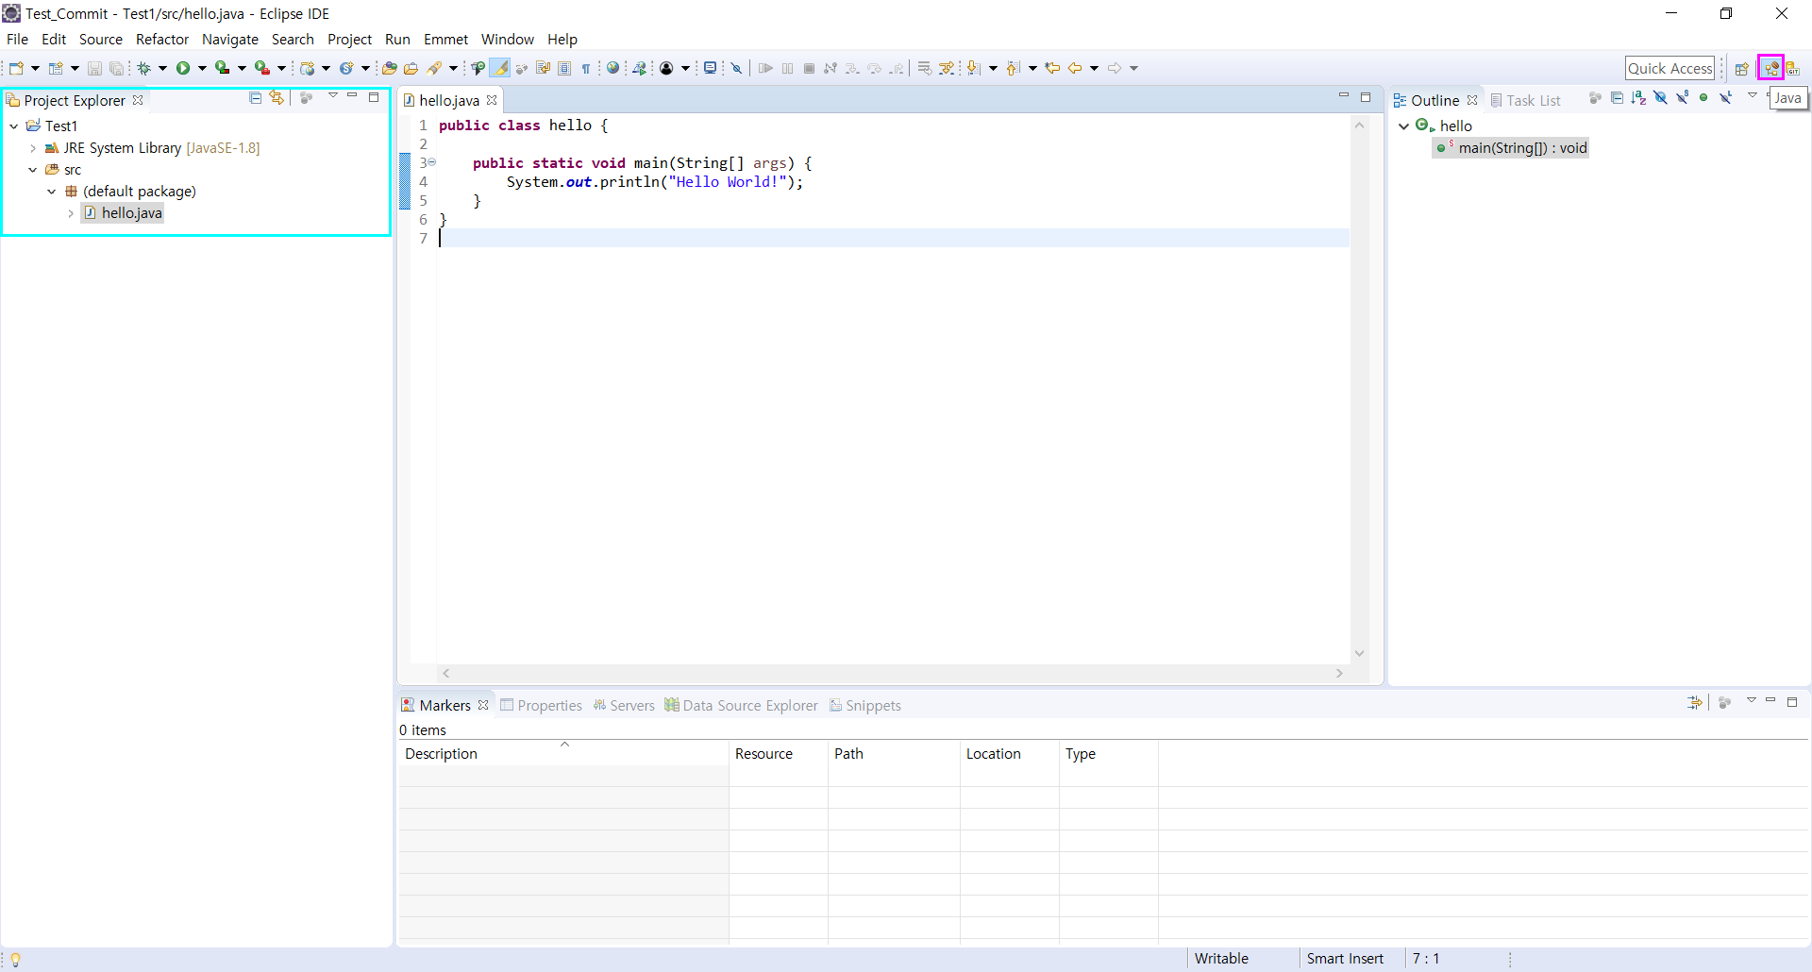The image size is (1812, 972).
Task: Sort Markers by Description column header
Action: pos(563,754)
